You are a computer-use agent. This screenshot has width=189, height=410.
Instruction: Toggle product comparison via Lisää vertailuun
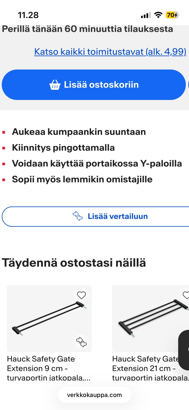click(x=118, y=216)
